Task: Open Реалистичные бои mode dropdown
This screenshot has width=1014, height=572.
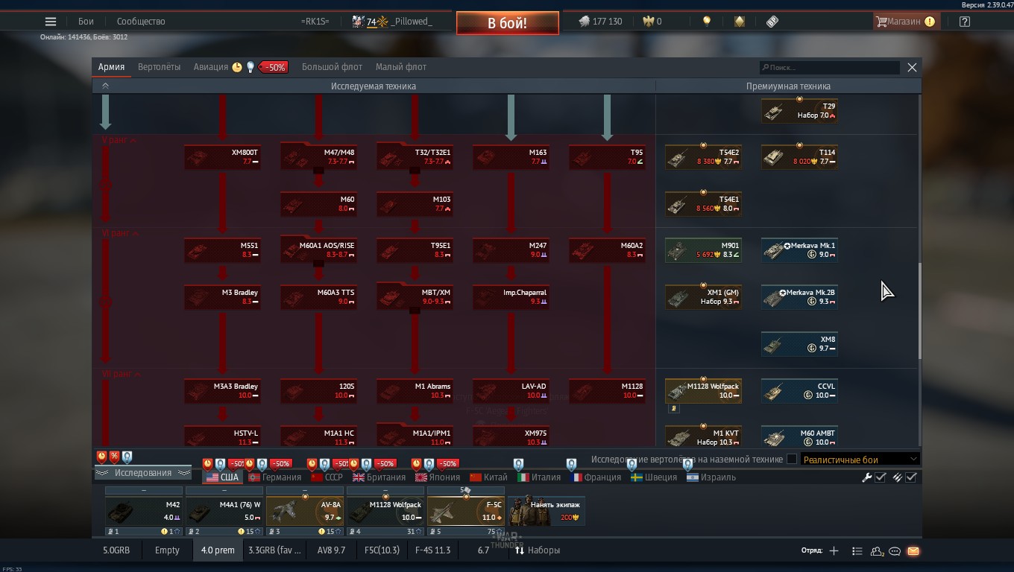Action: (860, 460)
